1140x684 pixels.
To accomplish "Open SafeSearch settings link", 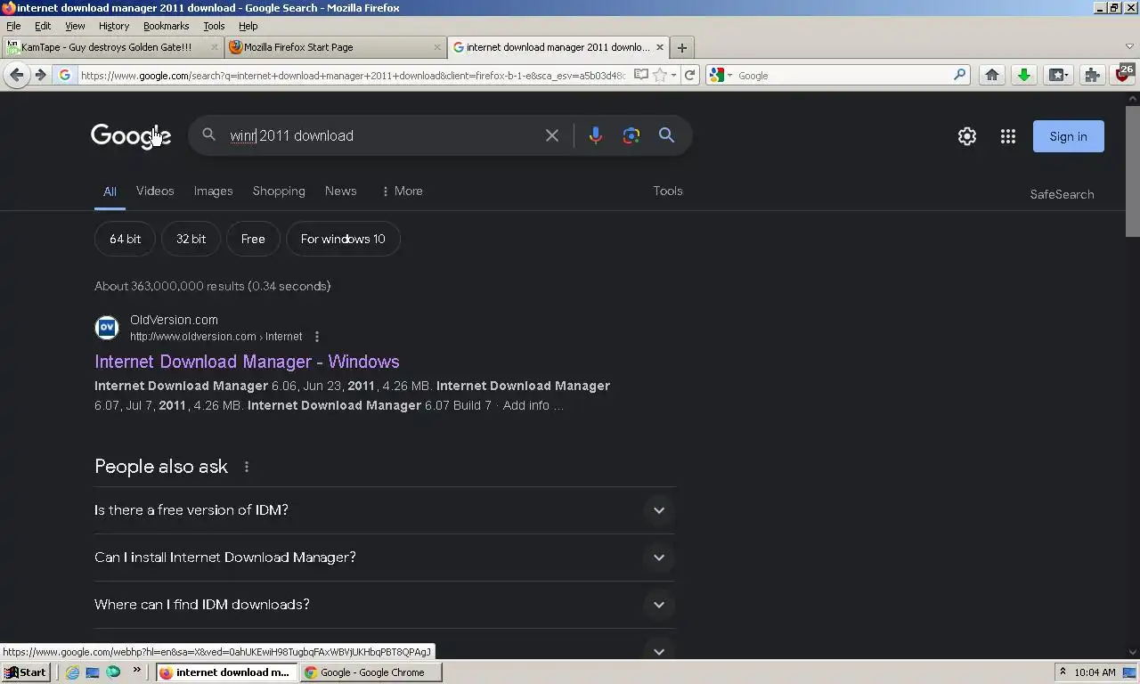I will point(1062,194).
